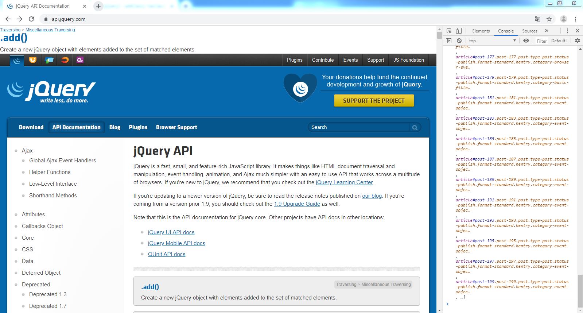Viewport: 583px width, 313px height.
Task: Open the Support top bar link
Action: [376, 60]
